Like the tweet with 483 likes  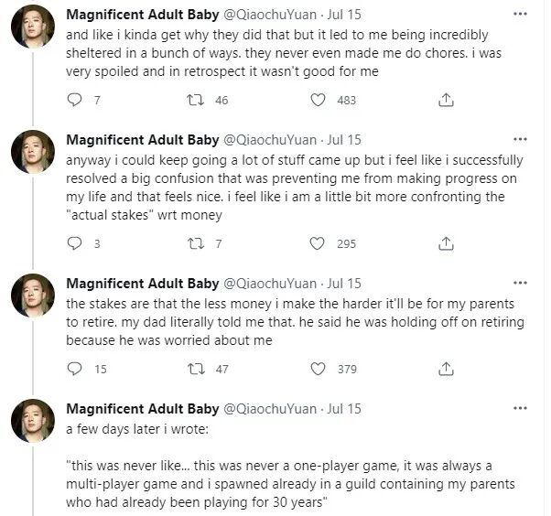[x=318, y=100]
